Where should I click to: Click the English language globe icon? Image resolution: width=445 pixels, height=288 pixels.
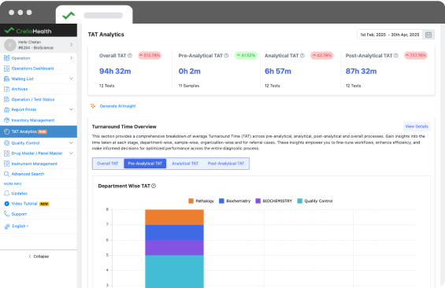[x=7, y=226]
